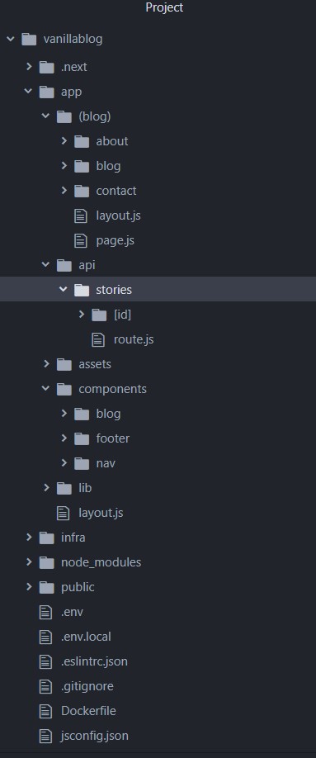Click the jsconfig.json file icon
Screen dimensions: 316x758
point(45,736)
